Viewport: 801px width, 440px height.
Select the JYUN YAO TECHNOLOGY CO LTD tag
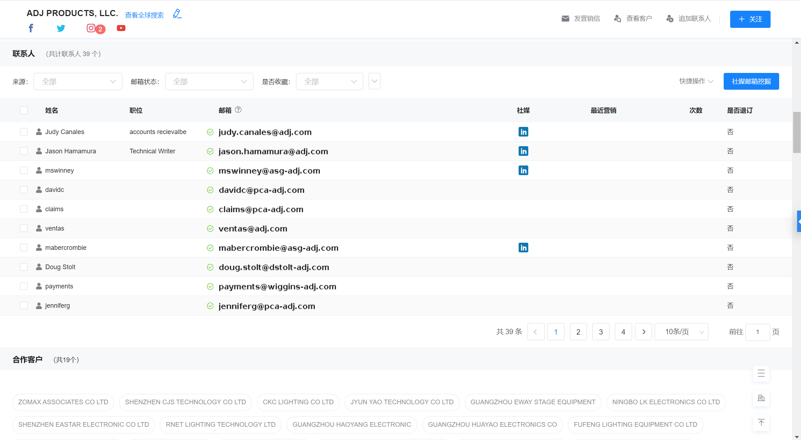pyautogui.click(x=402, y=402)
